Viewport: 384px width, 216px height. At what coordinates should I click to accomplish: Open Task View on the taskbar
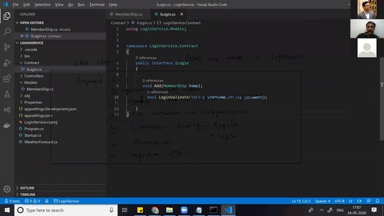(x=125, y=210)
